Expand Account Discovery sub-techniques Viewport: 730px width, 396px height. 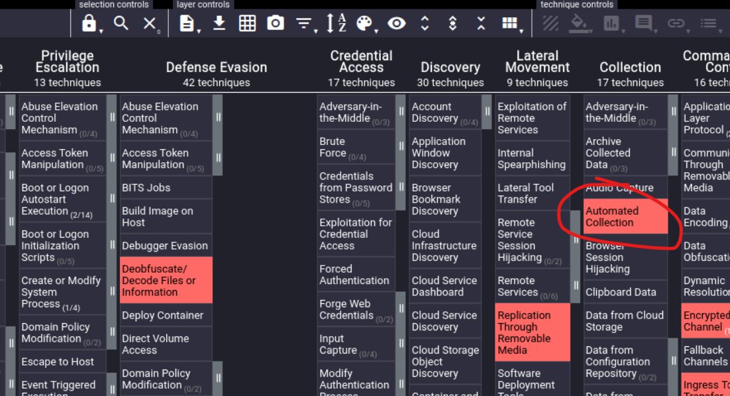coord(486,112)
